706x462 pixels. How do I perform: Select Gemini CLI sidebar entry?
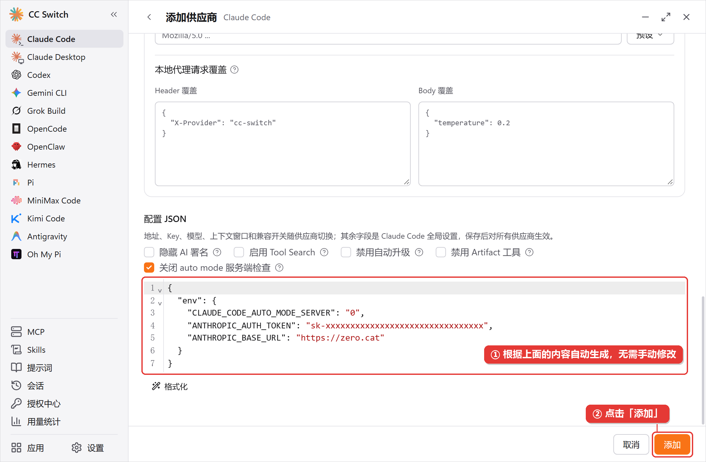click(x=64, y=93)
